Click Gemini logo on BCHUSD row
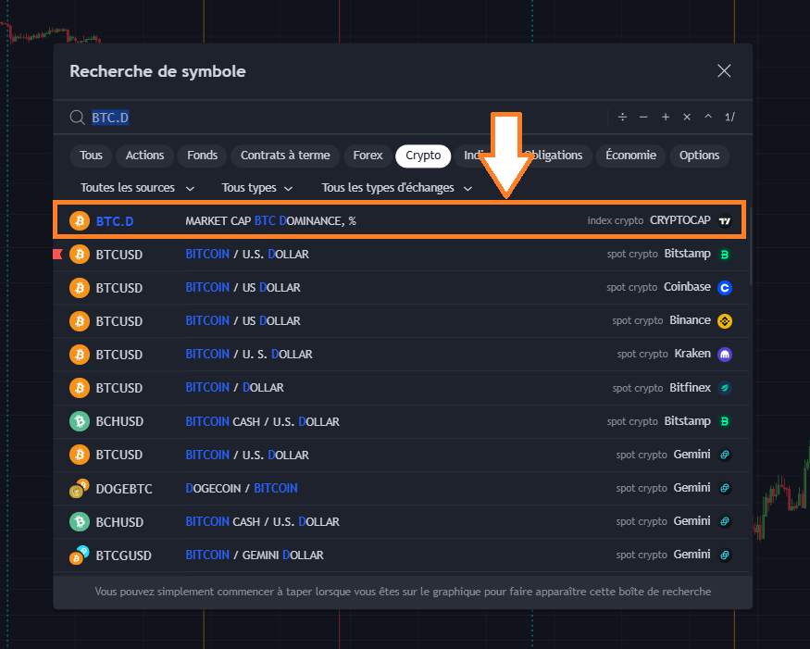This screenshot has height=649, width=810. 725,522
